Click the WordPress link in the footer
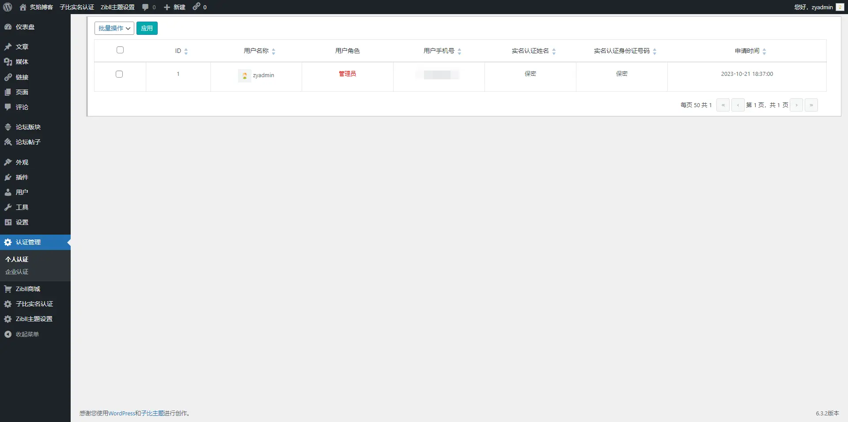The height and width of the screenshot is (422, 848). (122, 413)
